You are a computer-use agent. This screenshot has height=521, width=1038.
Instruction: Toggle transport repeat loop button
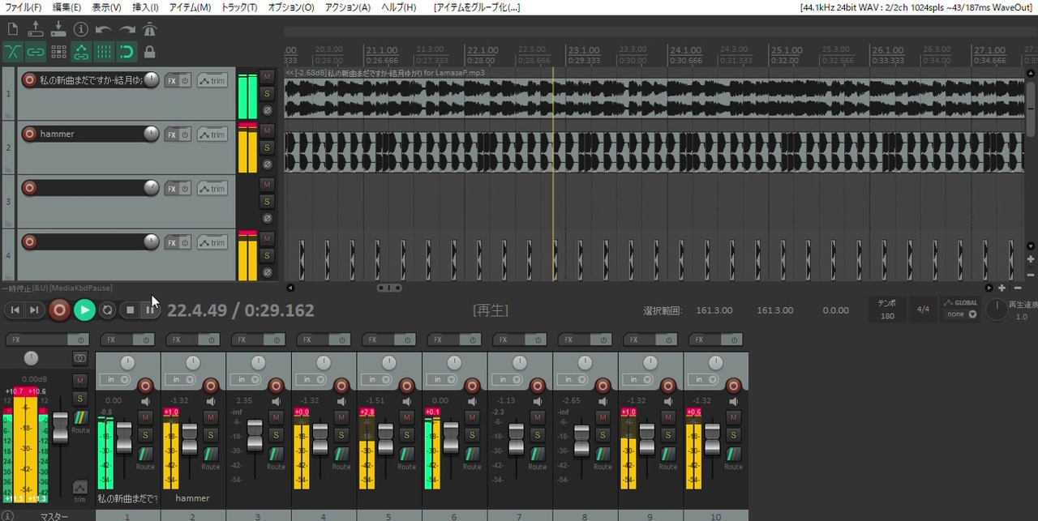[108, 310]
